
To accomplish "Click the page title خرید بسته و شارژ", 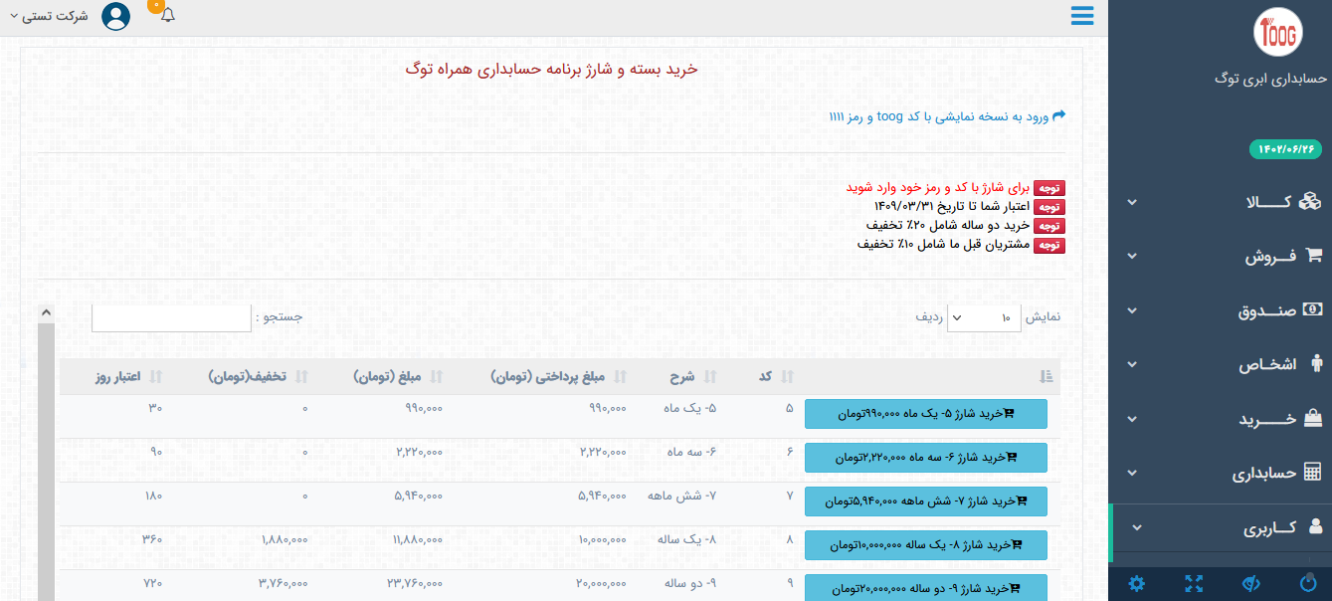I will point(551,69).
